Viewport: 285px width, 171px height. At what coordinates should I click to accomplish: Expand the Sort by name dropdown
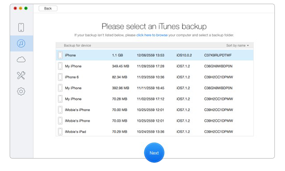(237, 46)
